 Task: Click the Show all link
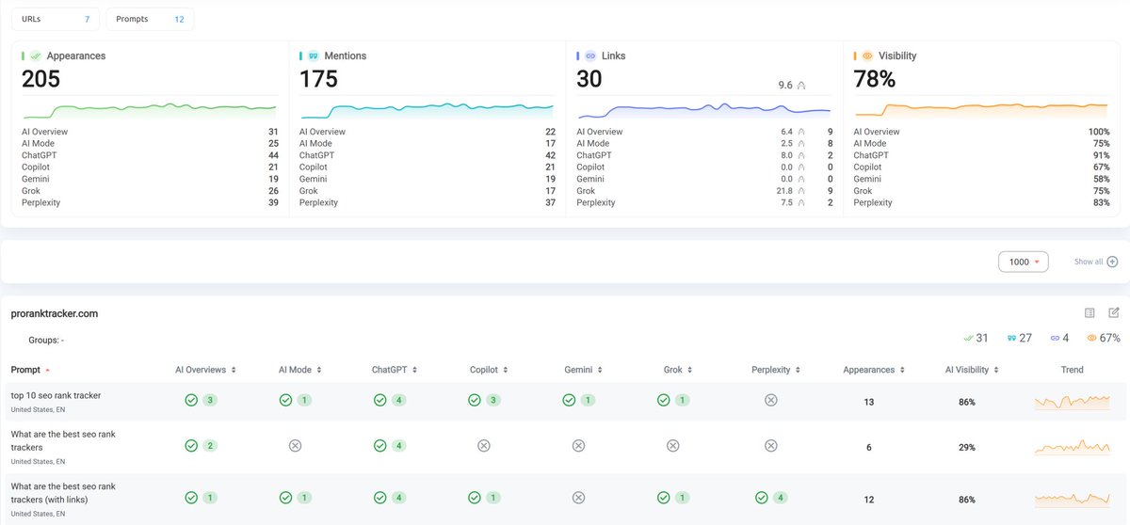pyautogui.click(x=1089, y=262)
